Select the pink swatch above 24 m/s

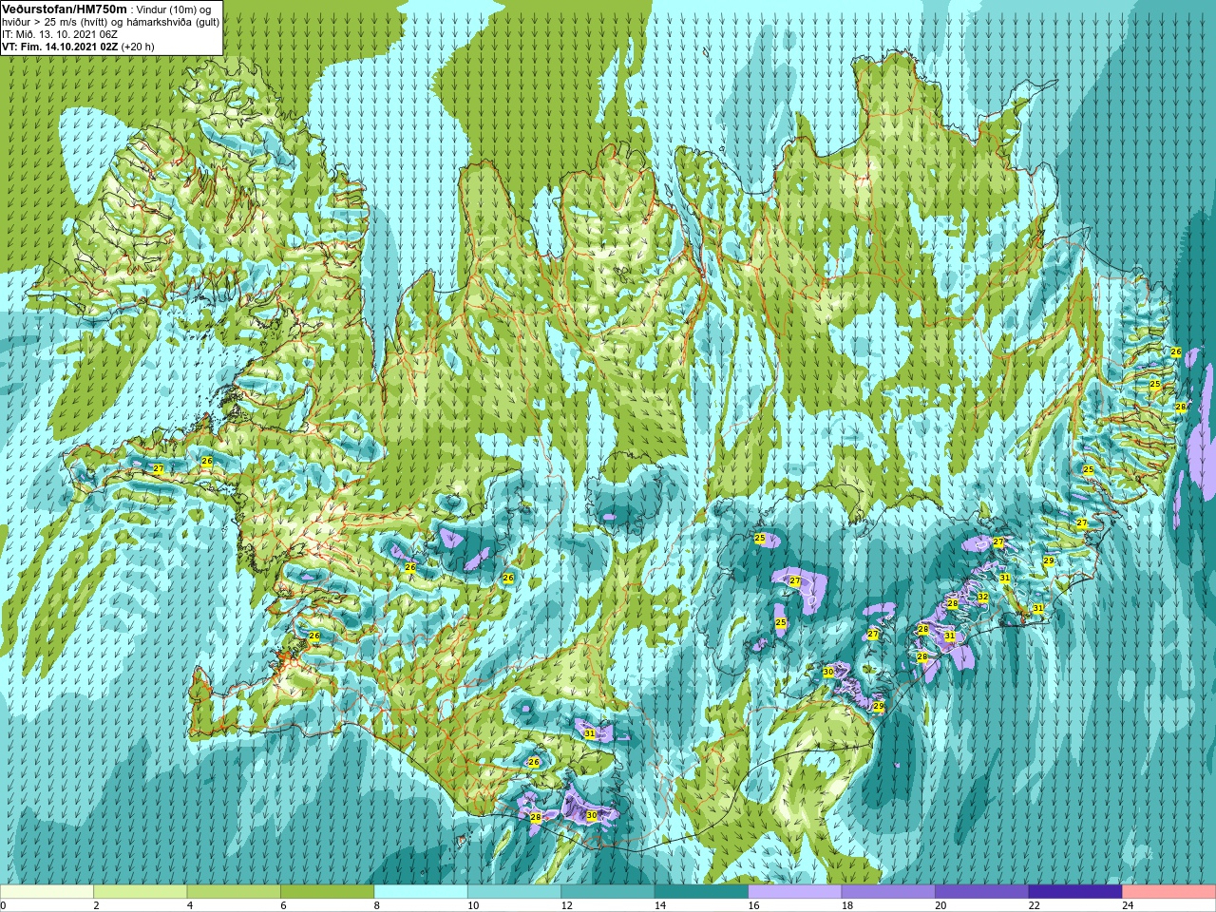[x=1169, y=892]
